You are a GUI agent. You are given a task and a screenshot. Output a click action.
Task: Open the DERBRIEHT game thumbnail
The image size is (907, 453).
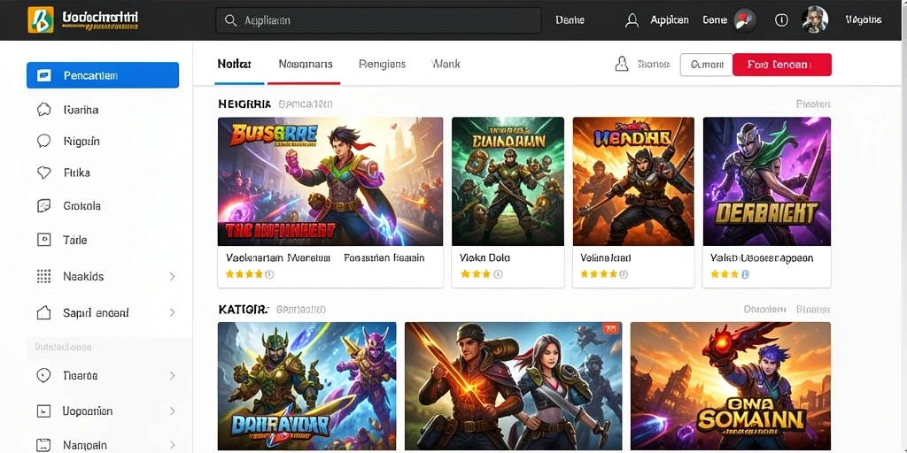coord(766,181)
